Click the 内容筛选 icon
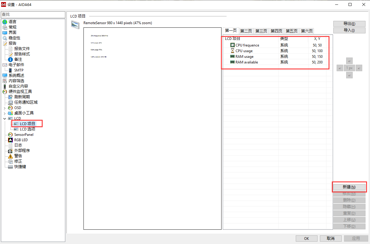This screenshot has width=370, height=244. [x=4, y=81]
